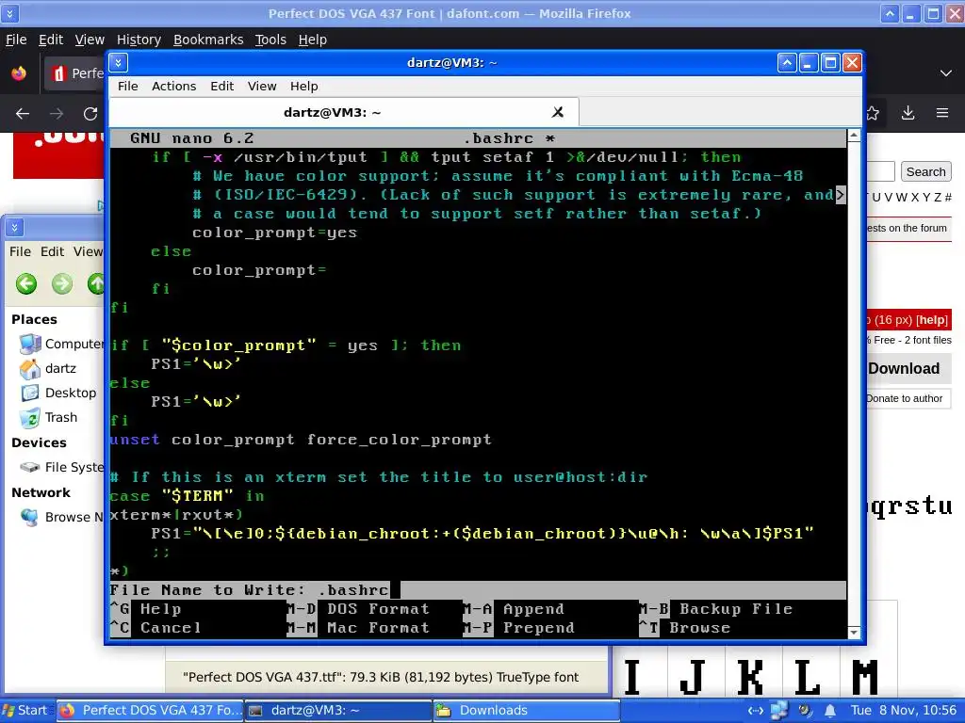Click the Firefox logo icon
Image resolution: width=965 pixels, height=723 pixels.
[19, 73]
